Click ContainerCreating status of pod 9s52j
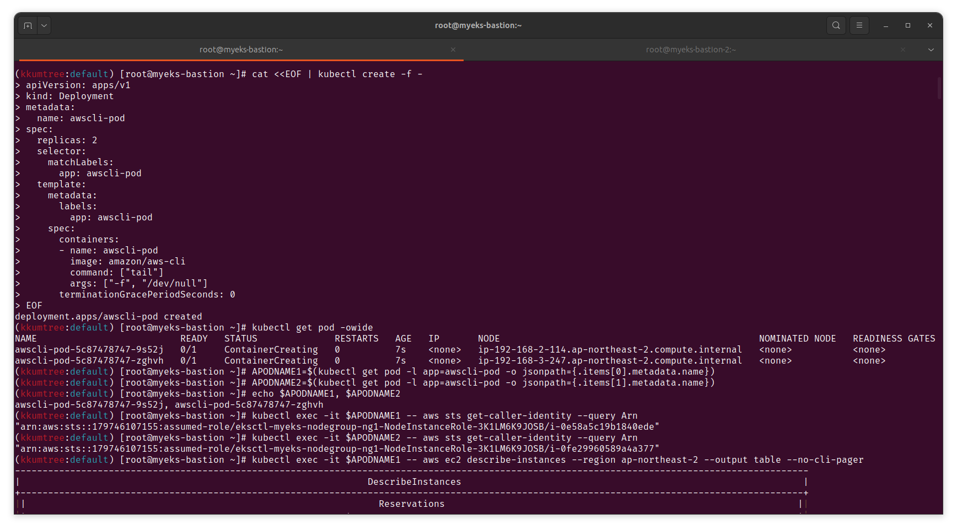Screen dimensions: 957x530 271,349
